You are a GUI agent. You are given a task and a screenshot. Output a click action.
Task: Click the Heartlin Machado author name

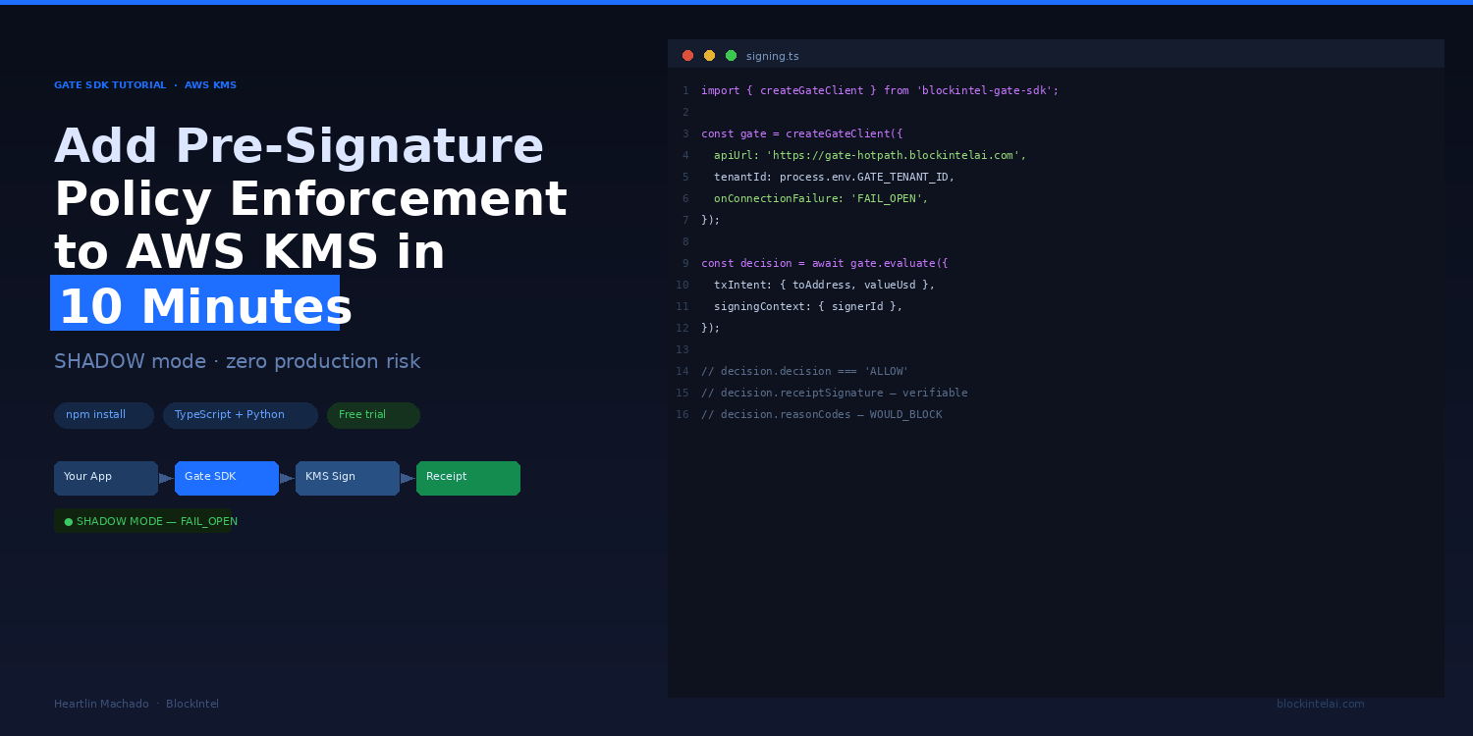pos(101,705)
